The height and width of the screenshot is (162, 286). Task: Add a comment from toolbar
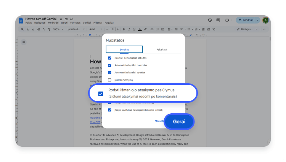pos(157,29)
